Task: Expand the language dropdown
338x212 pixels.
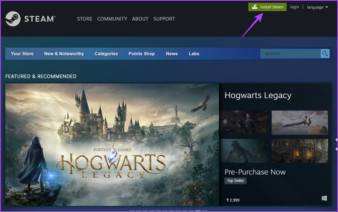Action: click(317, 7)
